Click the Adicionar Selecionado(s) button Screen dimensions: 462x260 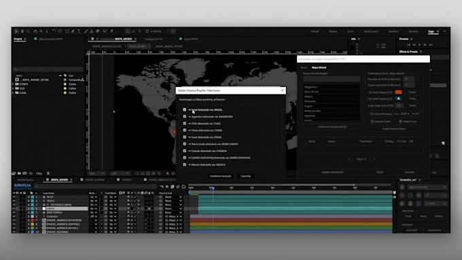click(332, 127)
